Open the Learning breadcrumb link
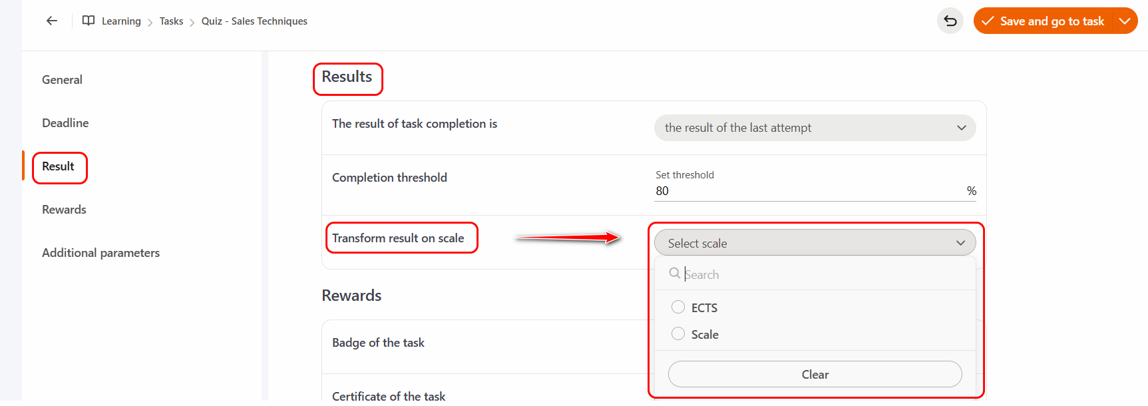 coord(121,21)
